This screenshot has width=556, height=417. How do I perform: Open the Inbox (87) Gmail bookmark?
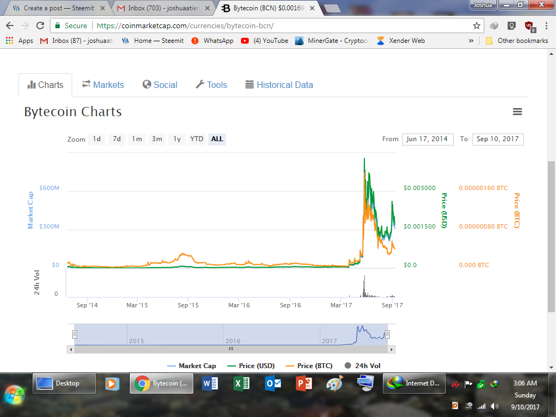(x=77, y=41)
